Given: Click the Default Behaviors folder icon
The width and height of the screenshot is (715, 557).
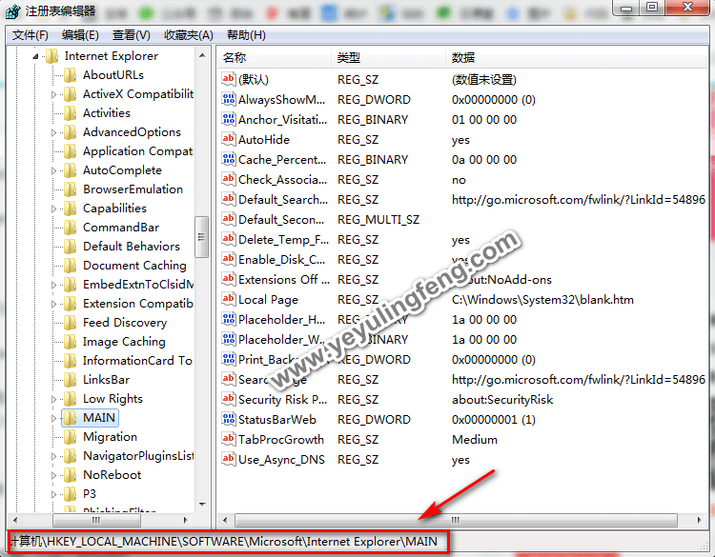Looking at the screenshot, I should (70, 247).
